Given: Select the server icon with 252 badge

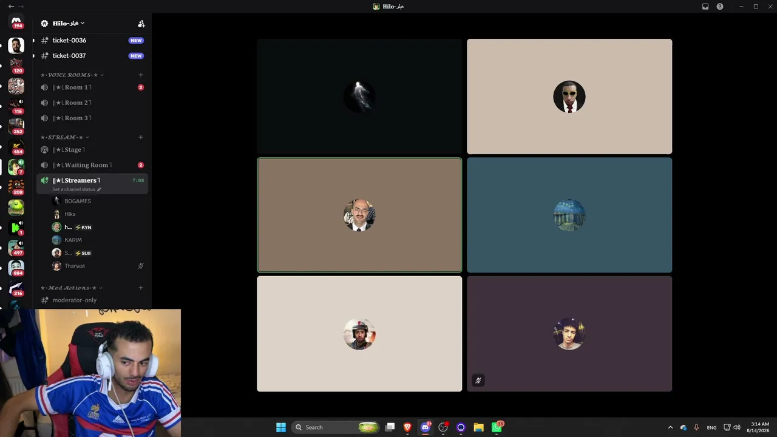Looking at the screenshot, I should [16, 126].
